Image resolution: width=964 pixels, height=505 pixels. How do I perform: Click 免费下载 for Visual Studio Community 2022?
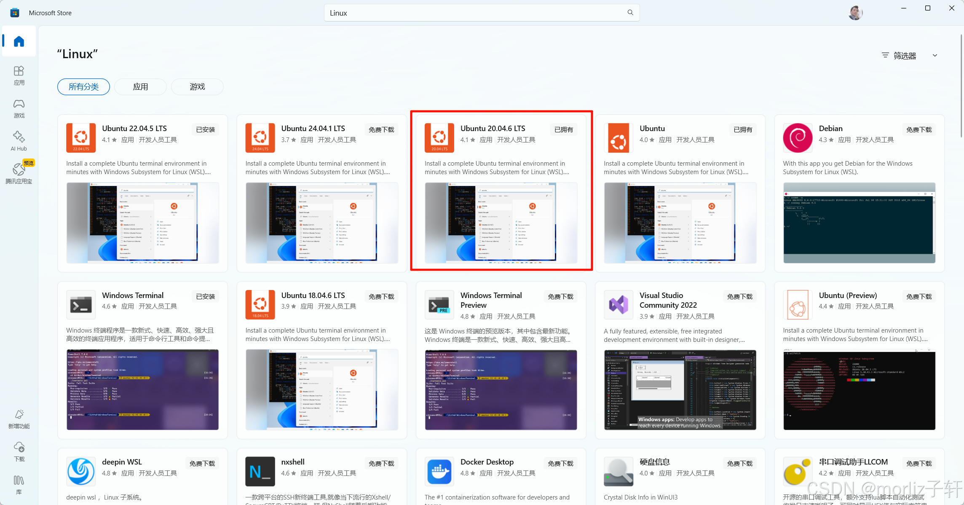740,296
